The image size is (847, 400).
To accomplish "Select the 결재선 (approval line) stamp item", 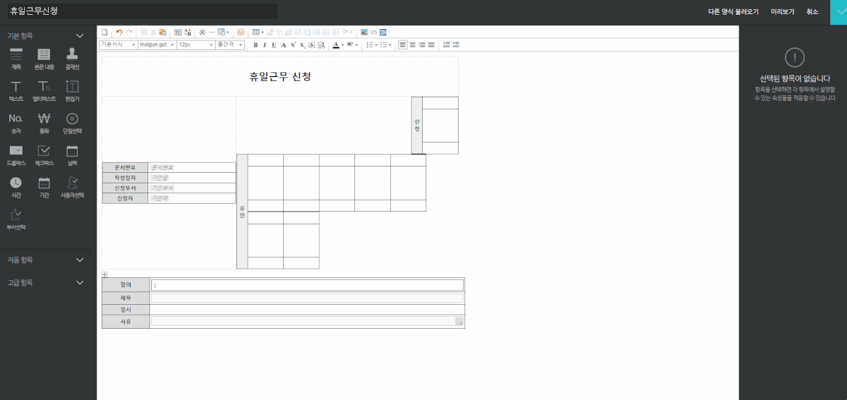I will coord(72,56).
